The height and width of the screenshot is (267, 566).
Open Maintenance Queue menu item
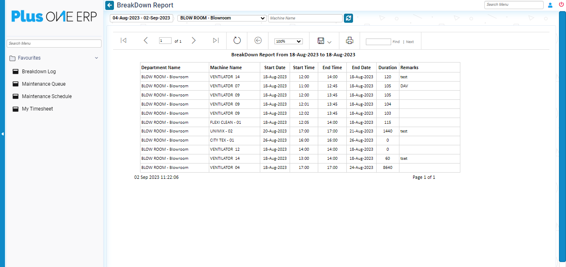tap(44, 84)
